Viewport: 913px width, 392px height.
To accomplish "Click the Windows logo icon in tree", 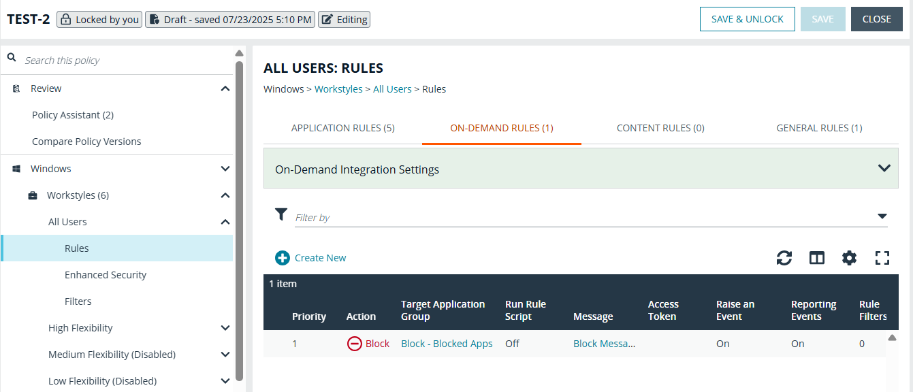I will tap(16, 169).
